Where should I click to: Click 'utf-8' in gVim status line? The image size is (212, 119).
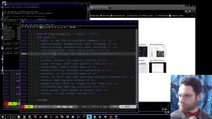pos(95,106)
